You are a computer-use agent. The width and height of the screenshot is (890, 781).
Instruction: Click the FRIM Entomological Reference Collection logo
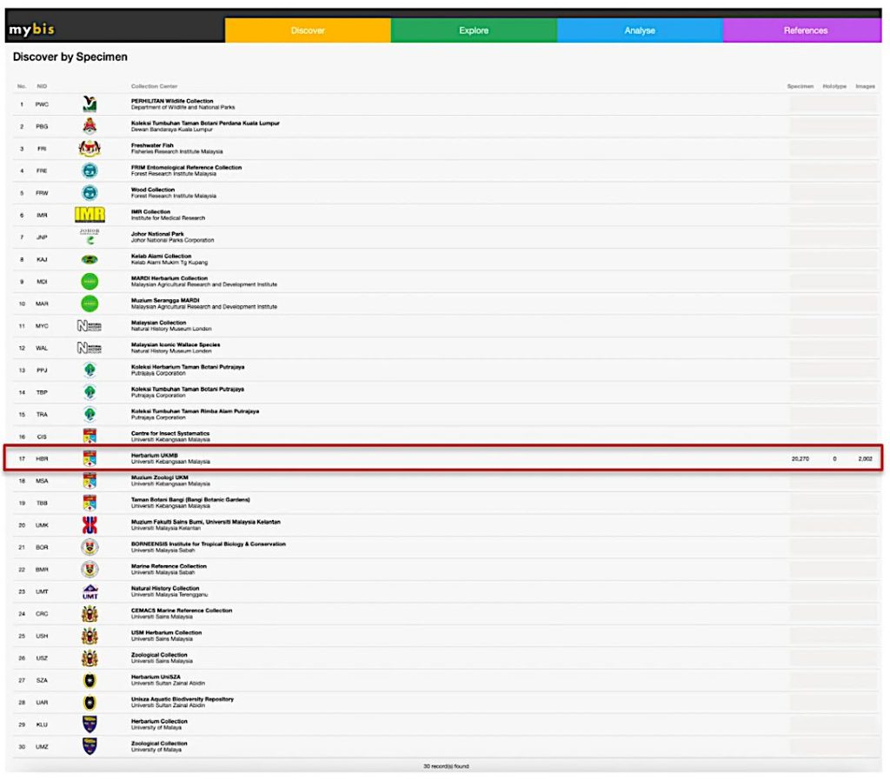click(90, 170)
